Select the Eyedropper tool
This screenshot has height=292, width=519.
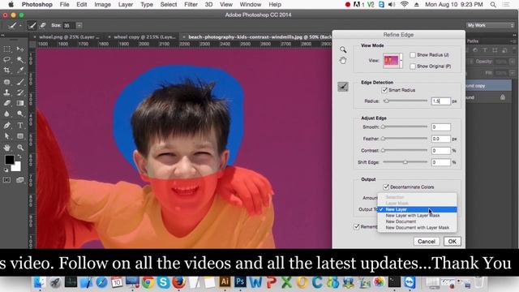pos(20,71)
